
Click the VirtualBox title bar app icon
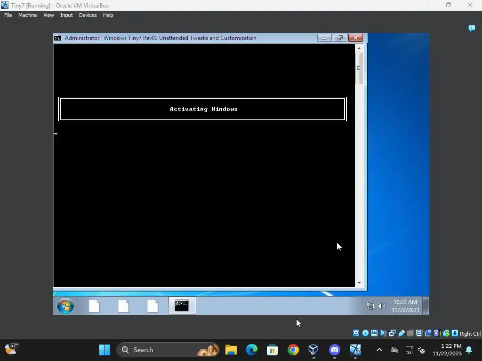point(5,5)
